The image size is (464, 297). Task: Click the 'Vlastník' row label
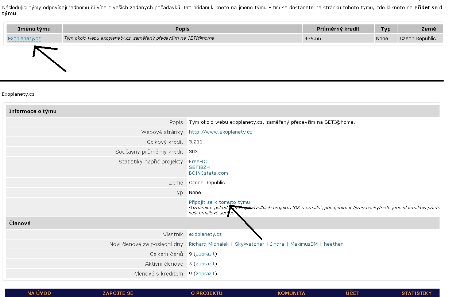click(173, 234)
